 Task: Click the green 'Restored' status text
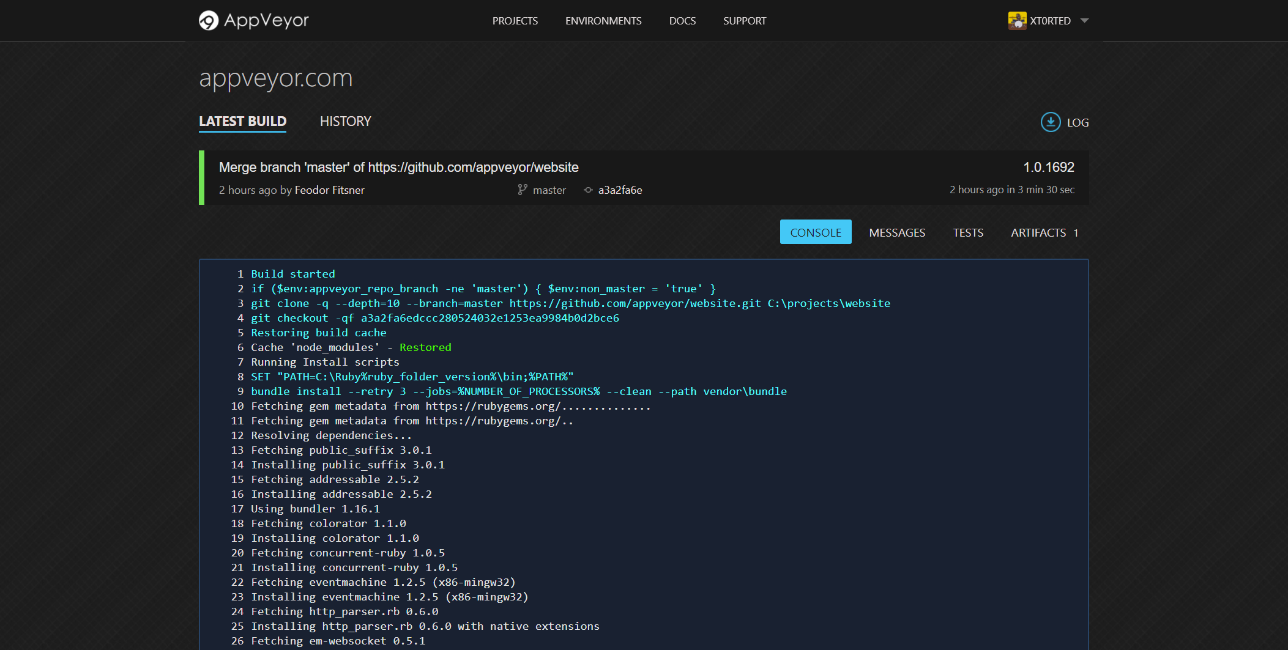(425, 347)
